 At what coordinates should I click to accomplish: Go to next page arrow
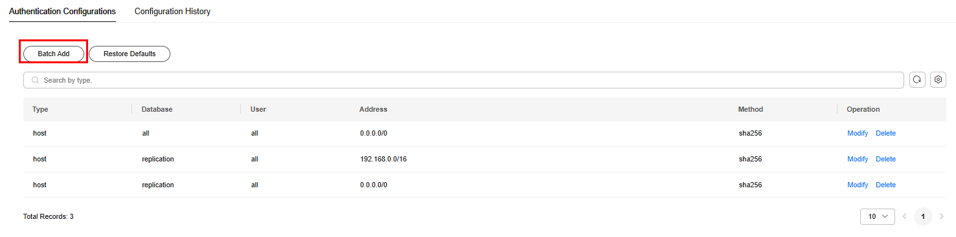tap(942, 216)
